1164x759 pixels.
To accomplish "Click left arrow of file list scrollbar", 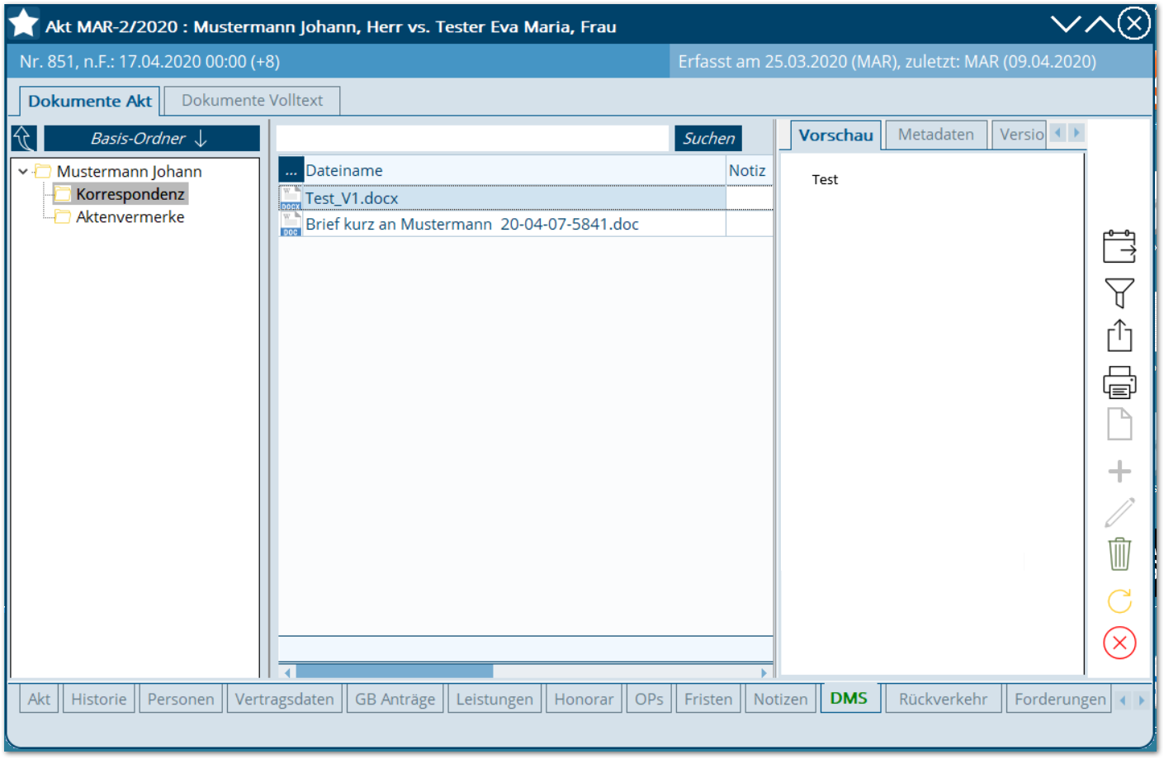I will [x=287, y=672].
